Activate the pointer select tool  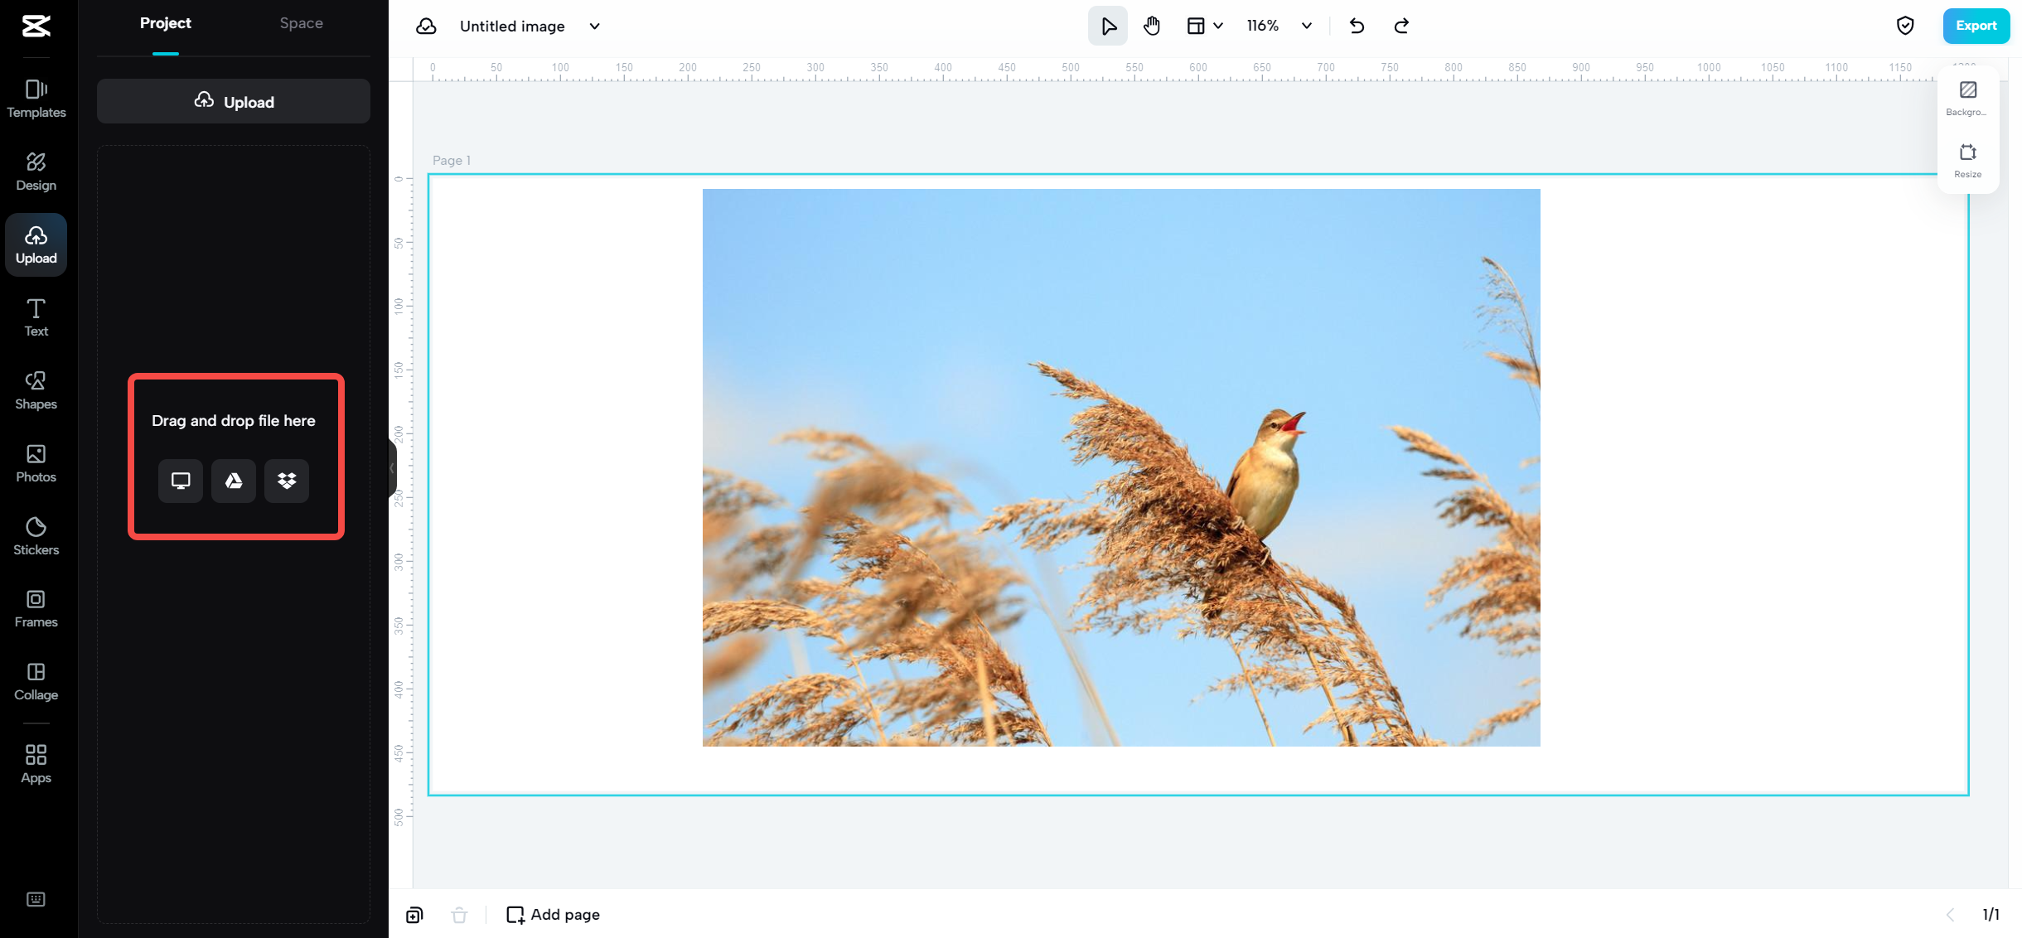(1108, 26)
